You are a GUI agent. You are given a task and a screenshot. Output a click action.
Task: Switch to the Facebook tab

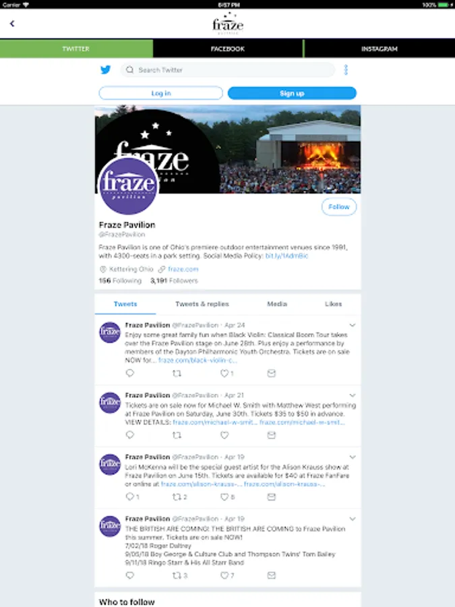[228, 49]
